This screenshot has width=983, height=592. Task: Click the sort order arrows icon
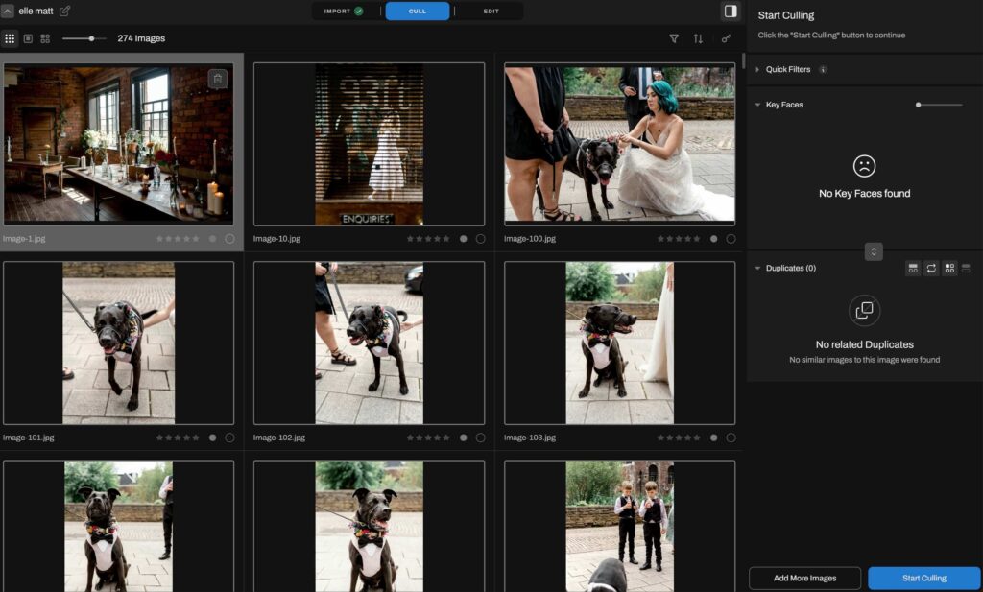tap(698, 38)
